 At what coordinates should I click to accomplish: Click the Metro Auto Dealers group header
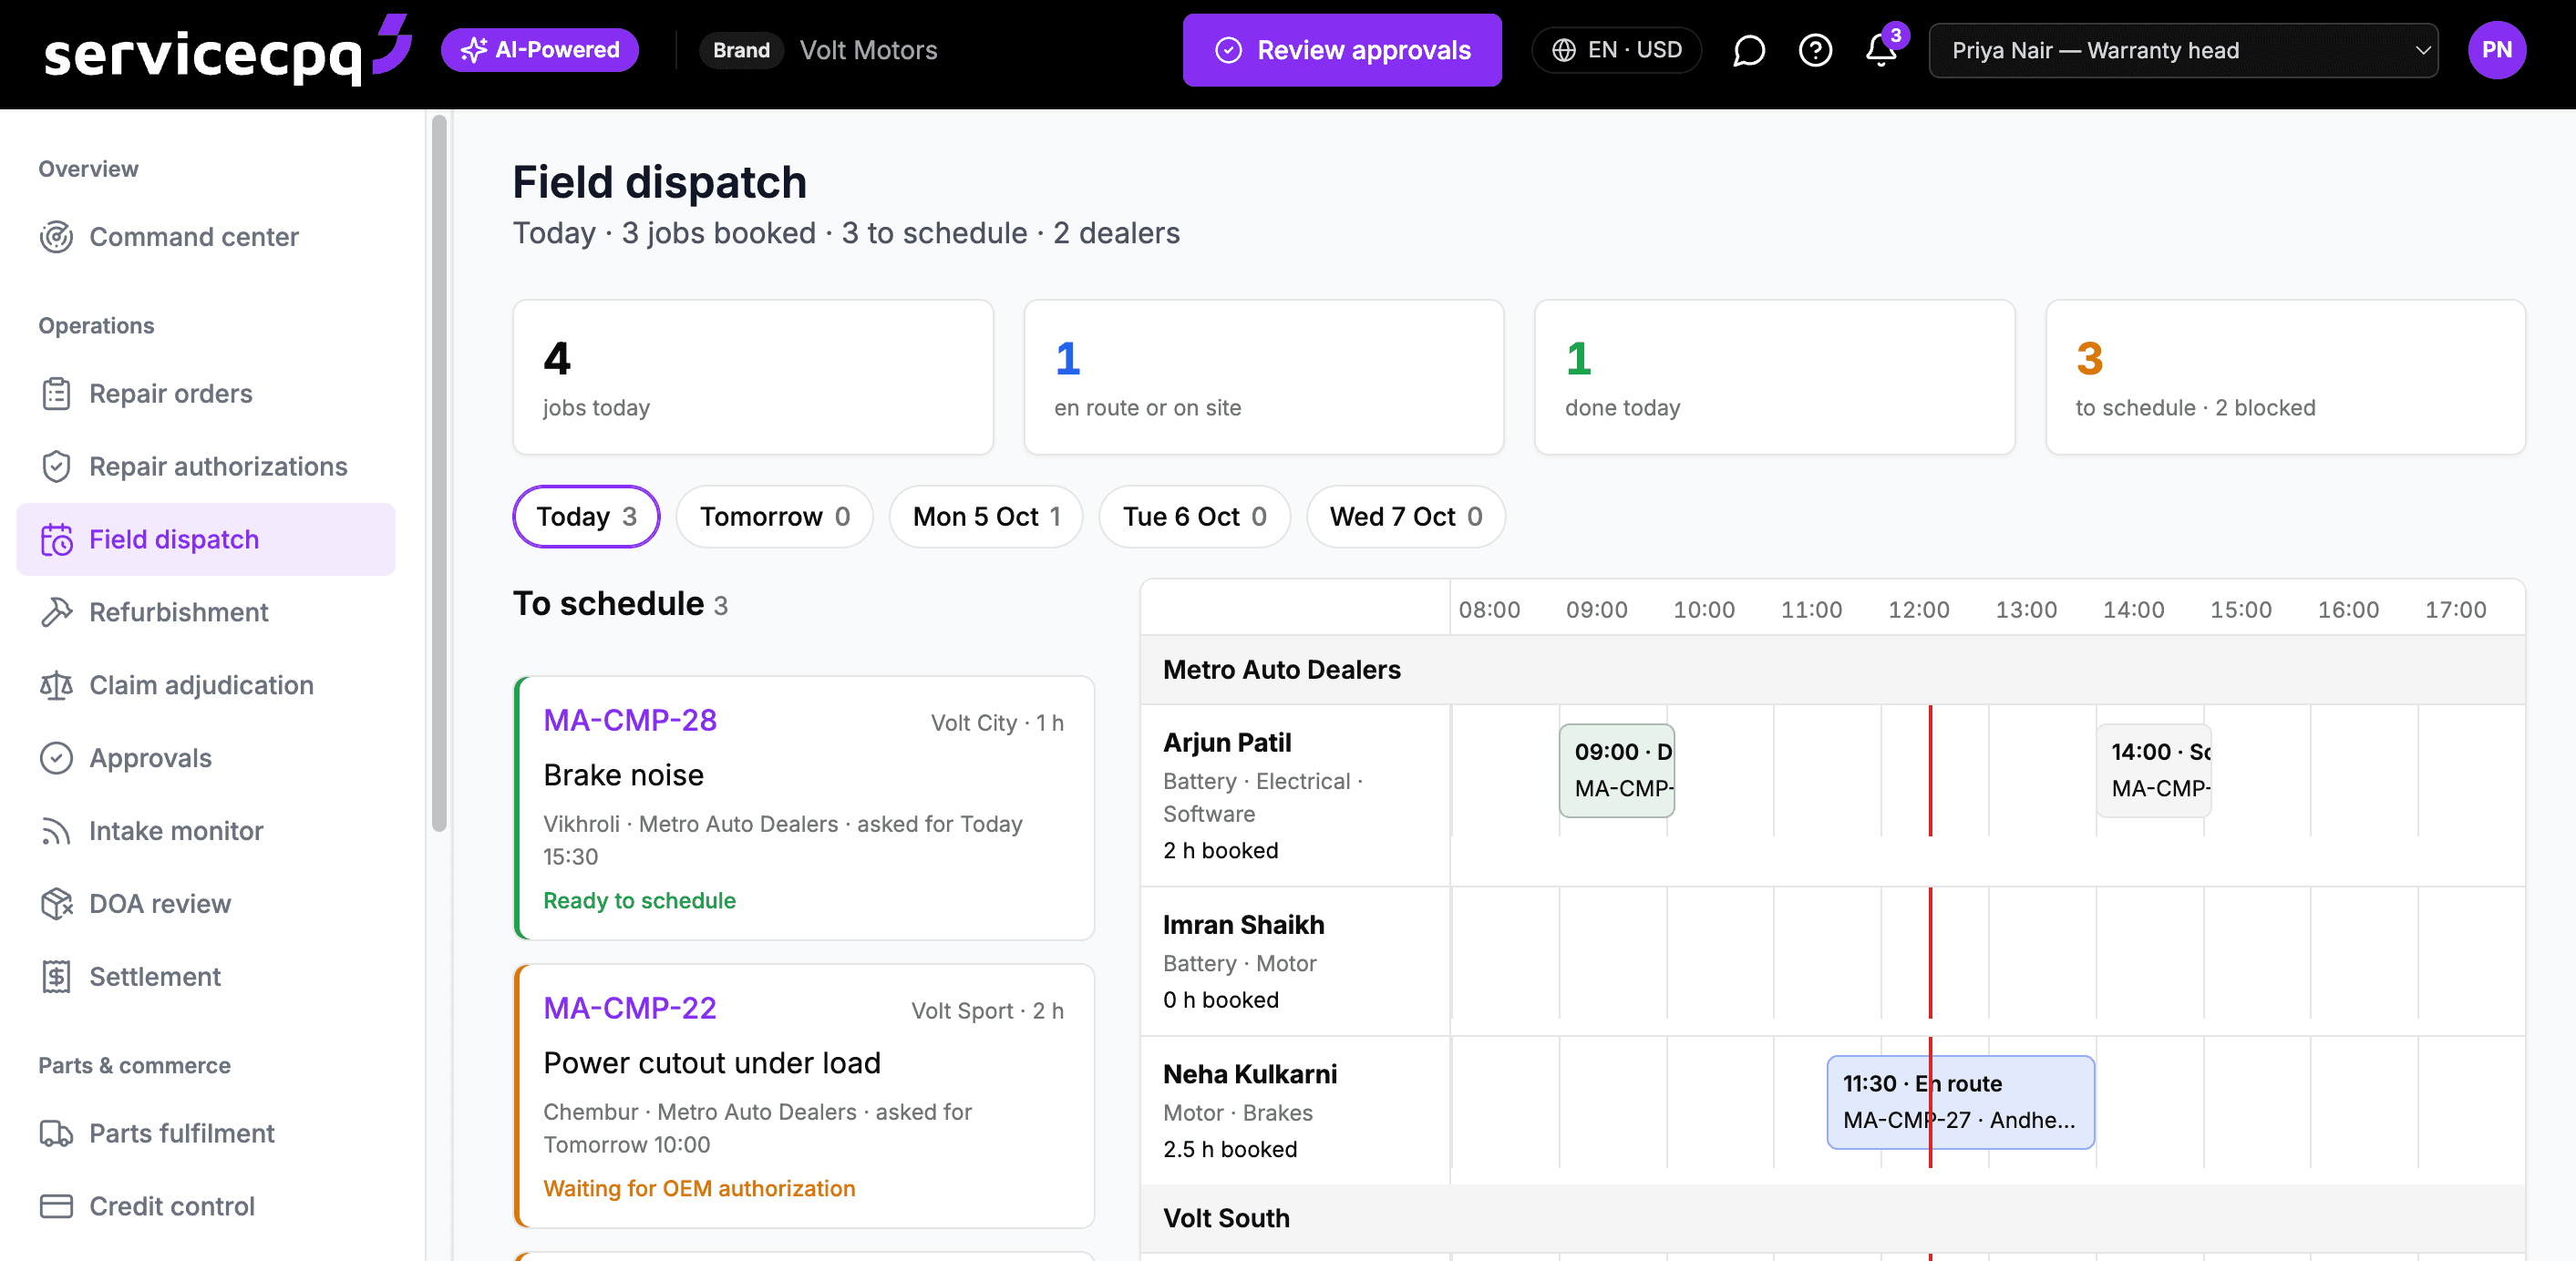tap(1832, 670)
